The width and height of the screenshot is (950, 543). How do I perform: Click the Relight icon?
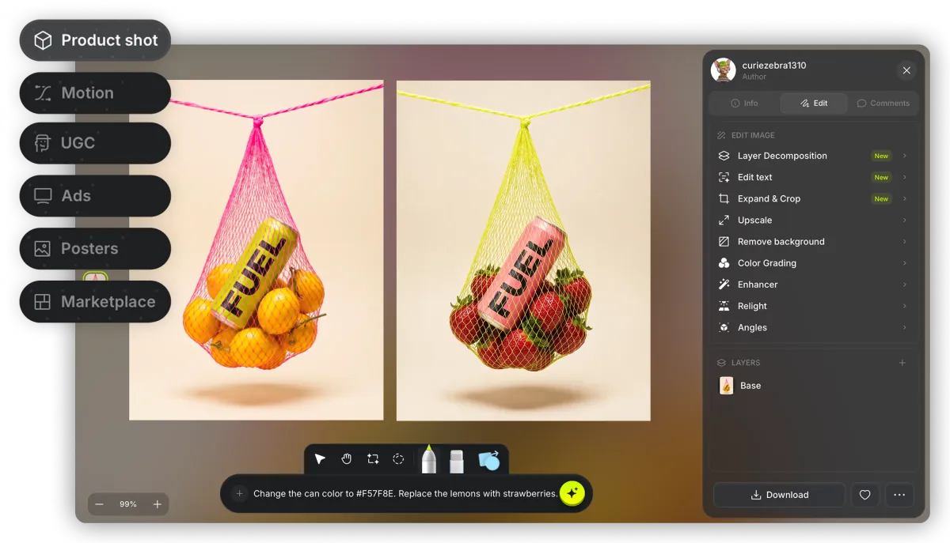click(724, 306)
